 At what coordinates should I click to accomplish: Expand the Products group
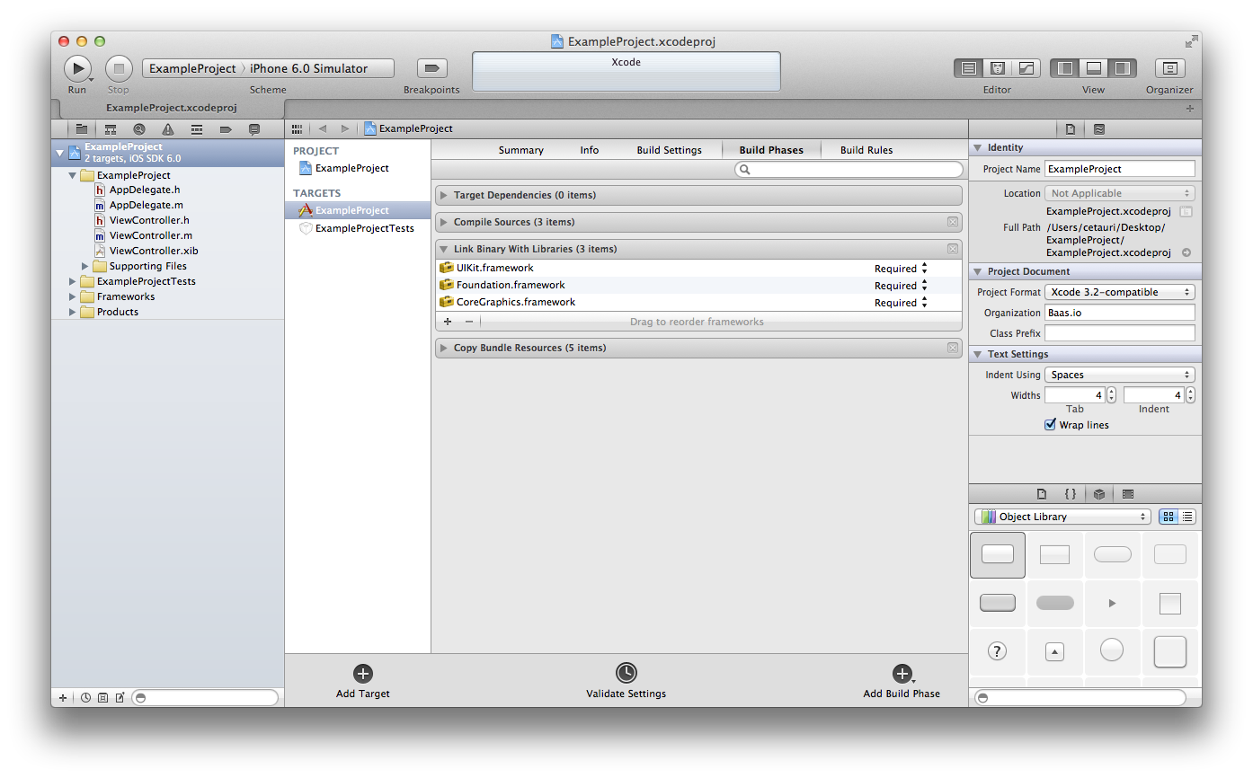click(73, 312)
